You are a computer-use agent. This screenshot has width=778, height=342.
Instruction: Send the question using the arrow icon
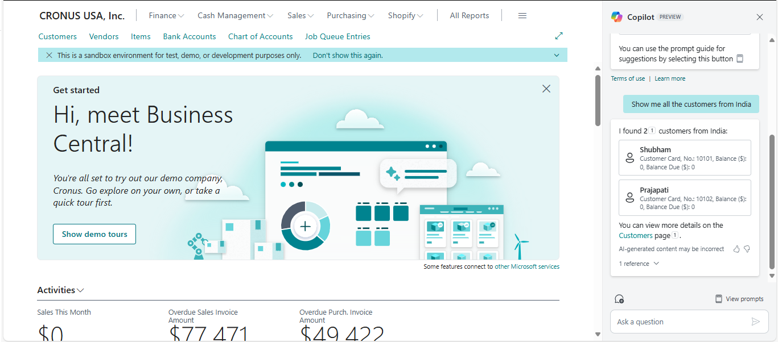coord(756,322)
